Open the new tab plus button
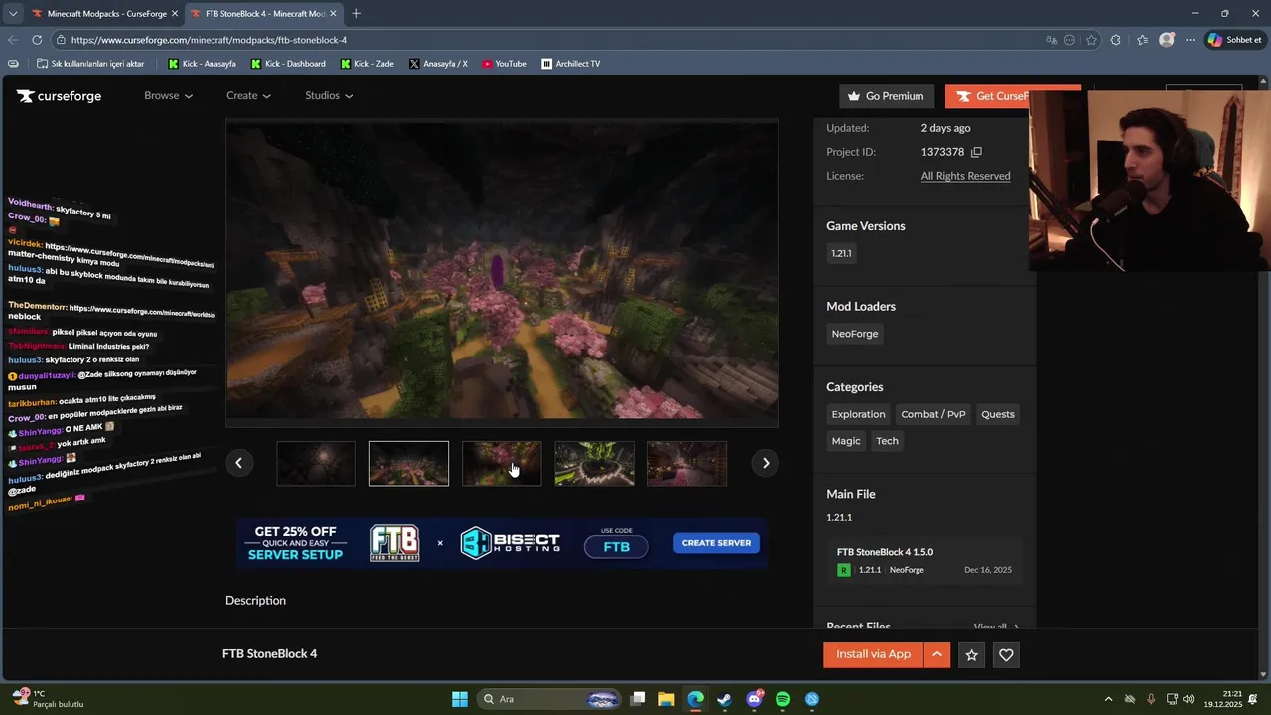Viewport: 1271px width, 715px height. point(356,13)
